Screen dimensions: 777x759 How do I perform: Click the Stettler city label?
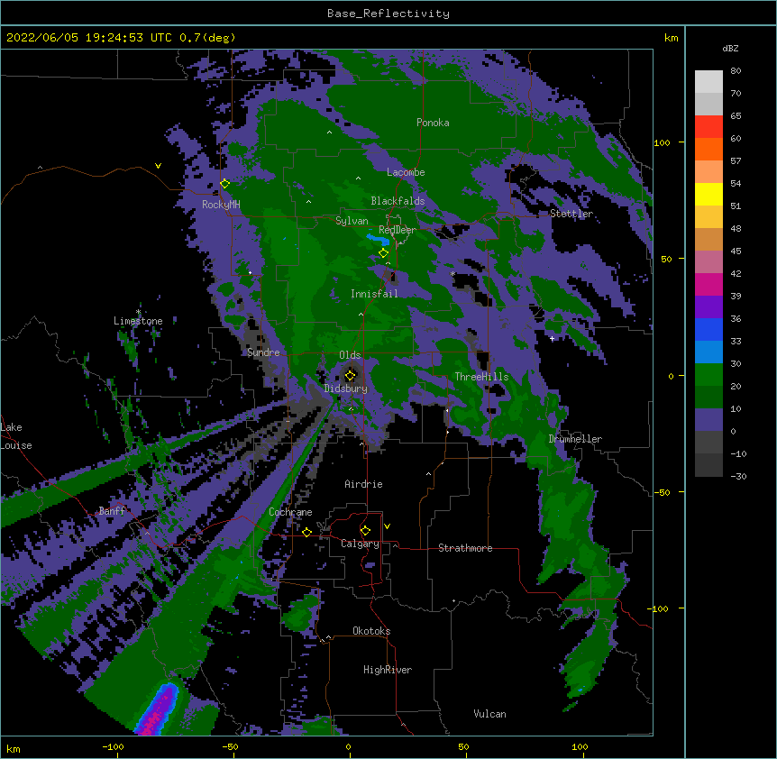pyautogui.click(x=571, y=214)
